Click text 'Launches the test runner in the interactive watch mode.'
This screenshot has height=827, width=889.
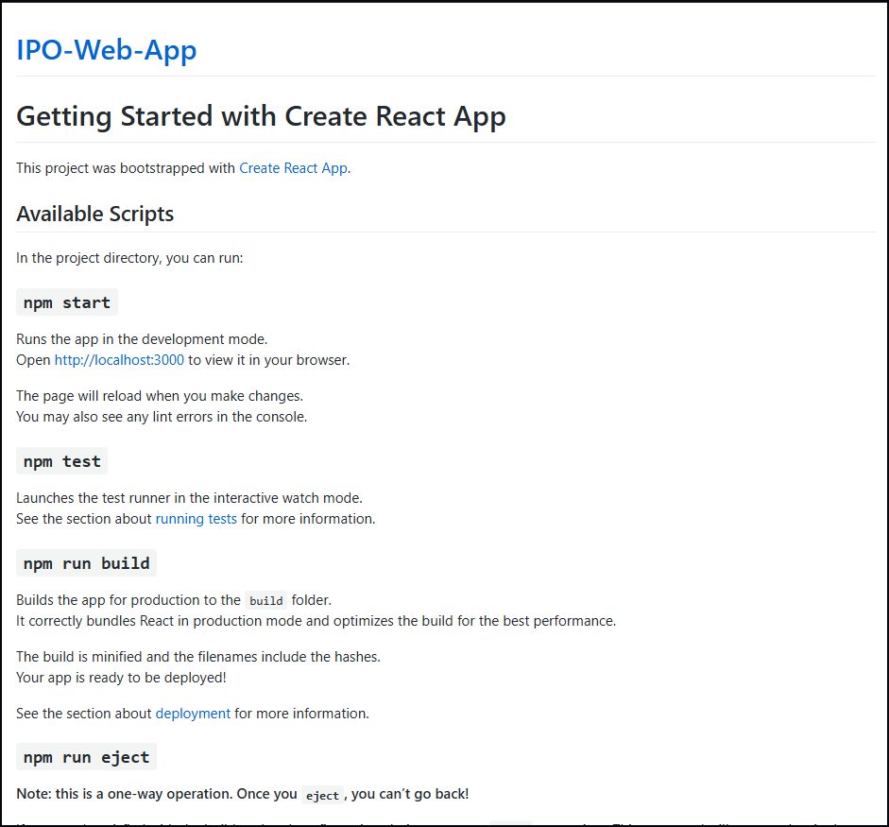[189, 497]
